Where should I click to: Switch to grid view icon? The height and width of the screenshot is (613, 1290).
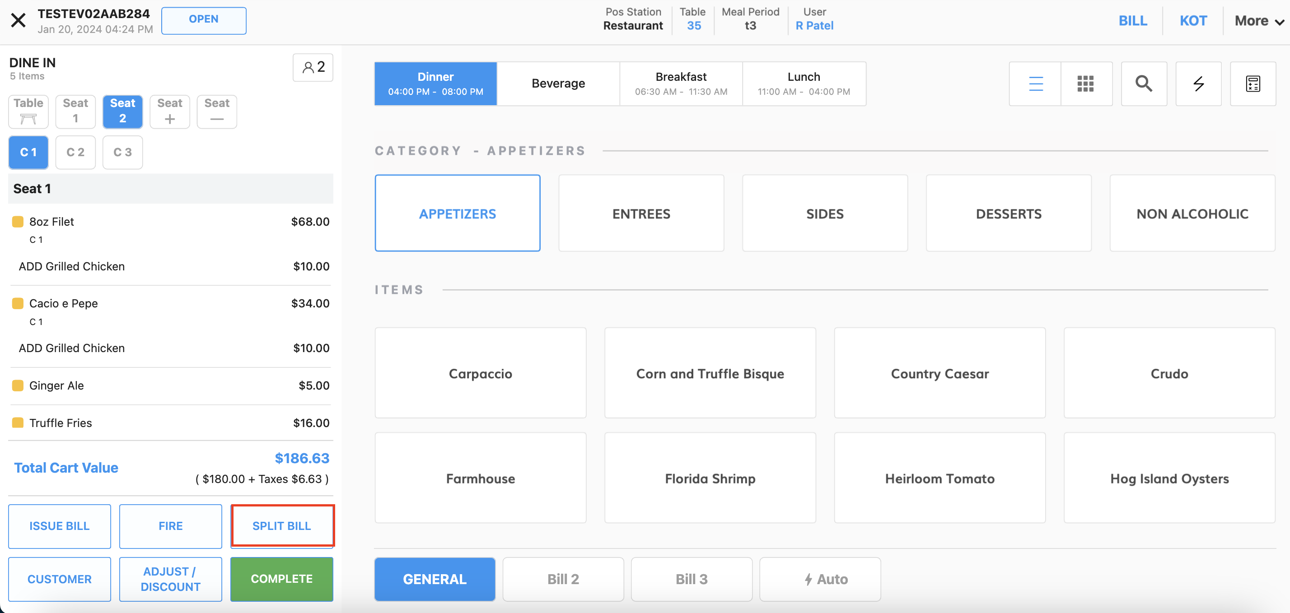[x=1085, y=84]
